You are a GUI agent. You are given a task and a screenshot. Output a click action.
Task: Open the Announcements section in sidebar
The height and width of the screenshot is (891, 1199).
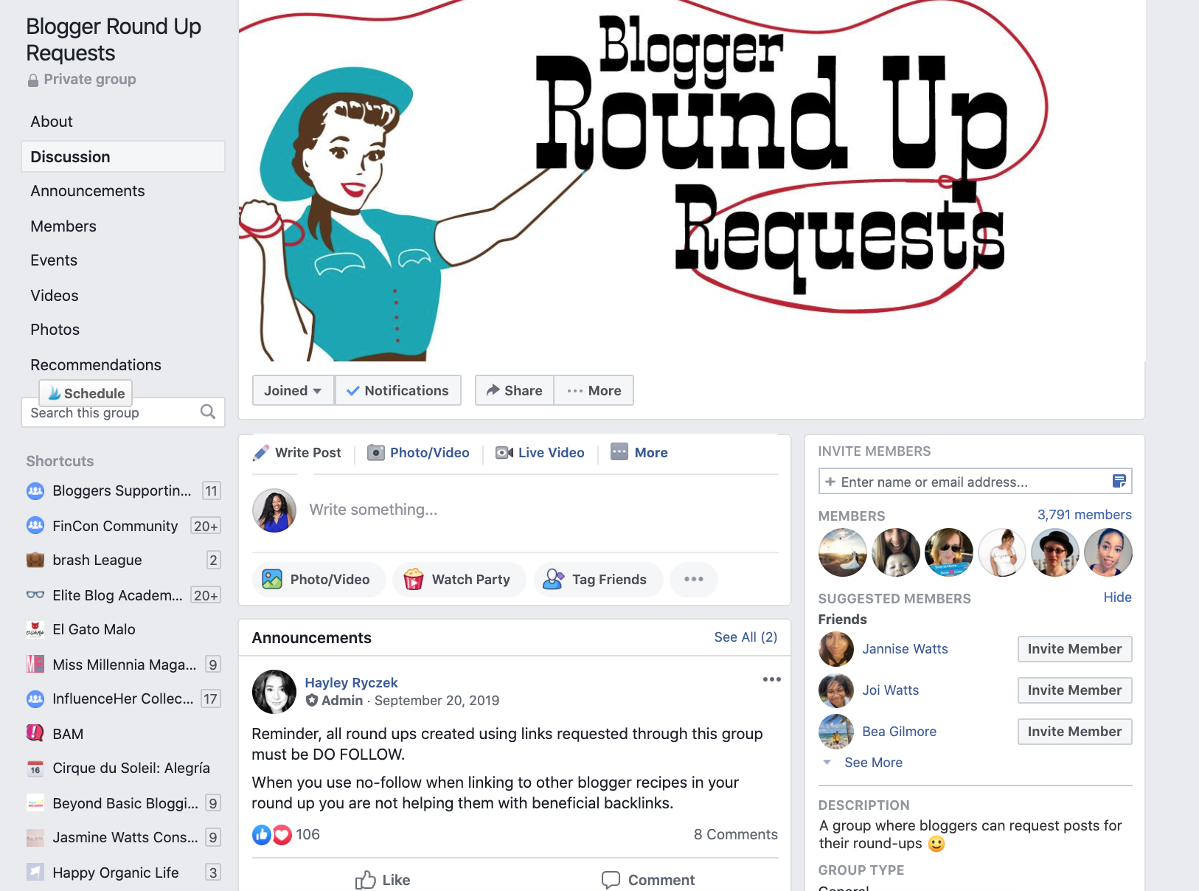pyautogui.click(x=88, y=191)
